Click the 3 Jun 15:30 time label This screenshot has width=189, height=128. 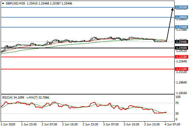click(x=131, y=124)
